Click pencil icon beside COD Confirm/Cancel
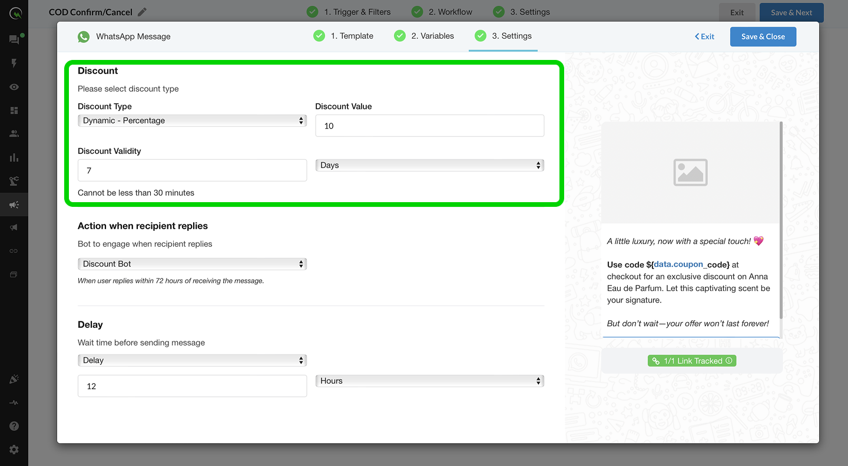The width and height of the screenshot is (848, 466). (142, 12)
